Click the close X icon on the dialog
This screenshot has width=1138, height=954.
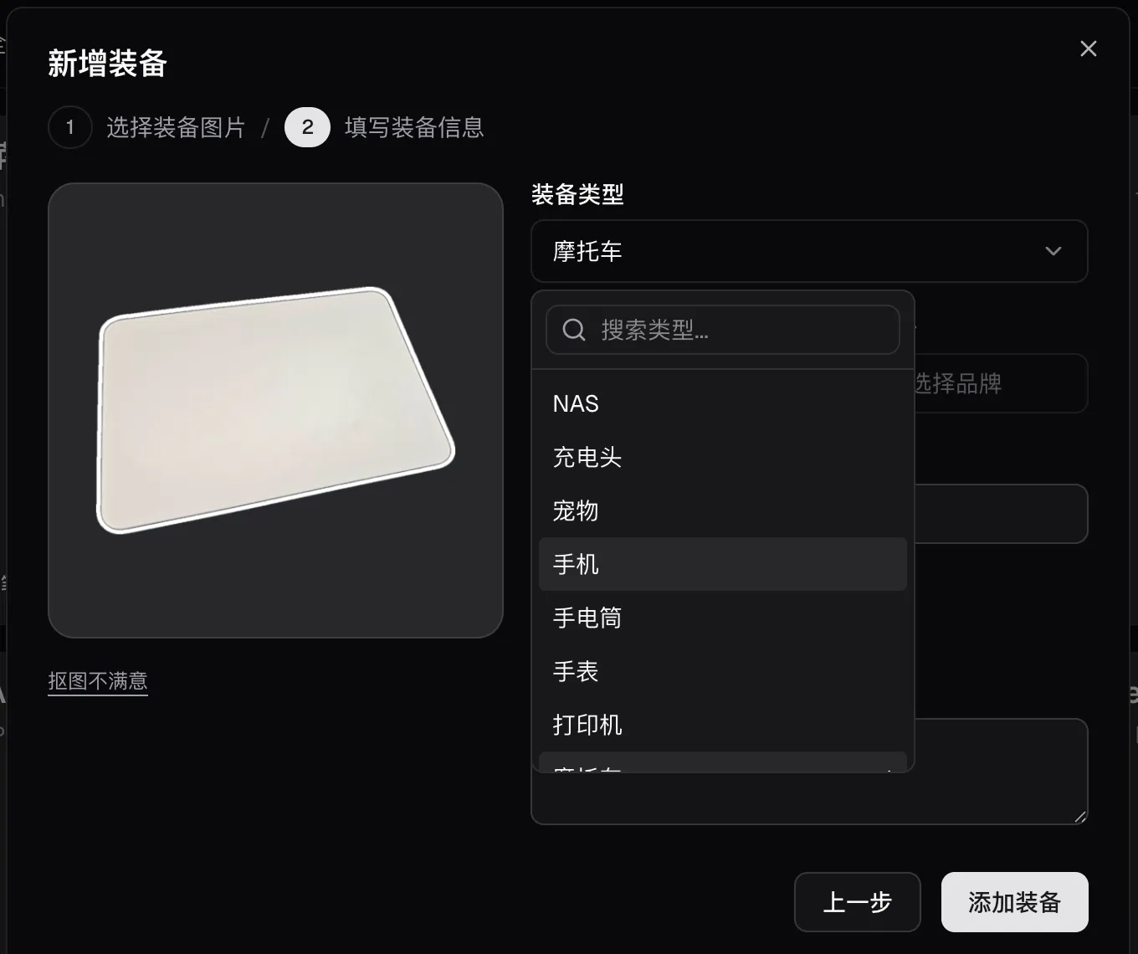(1088, 48)
